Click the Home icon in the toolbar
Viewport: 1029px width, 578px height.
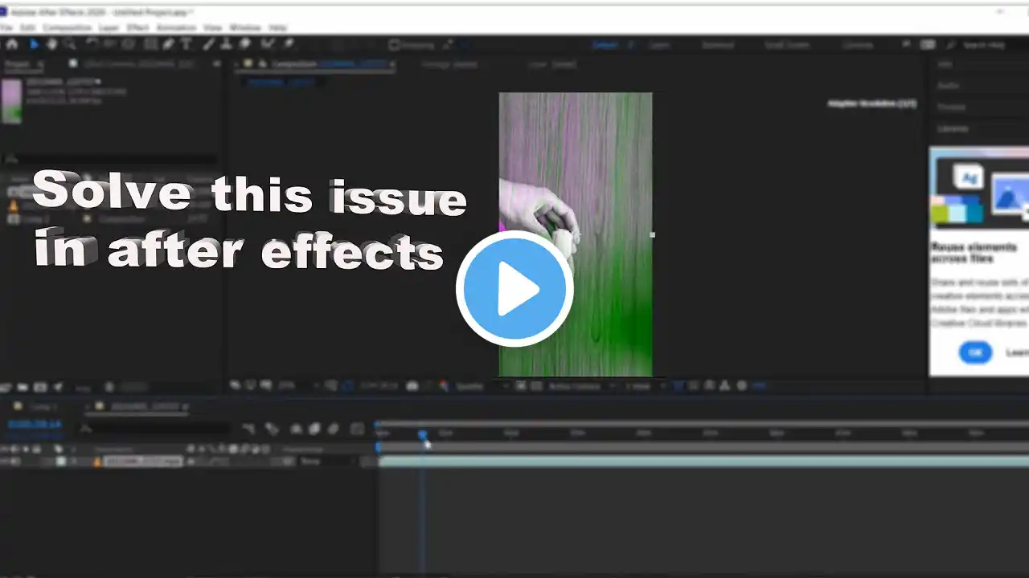[13, 45]
